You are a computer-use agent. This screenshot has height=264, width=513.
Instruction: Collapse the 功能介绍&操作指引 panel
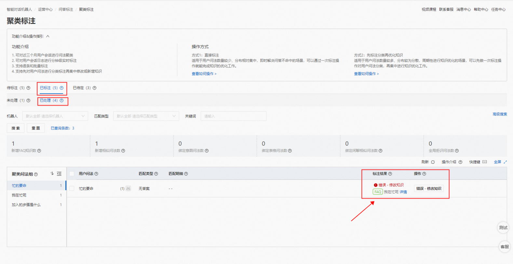tap(48, 36)
